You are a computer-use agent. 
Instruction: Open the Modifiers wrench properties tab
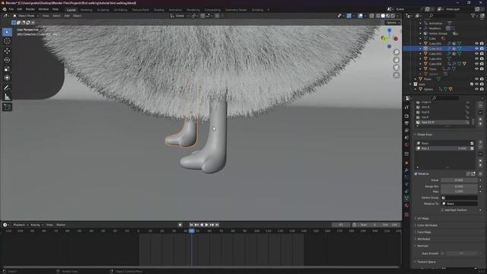coord(406,170)
